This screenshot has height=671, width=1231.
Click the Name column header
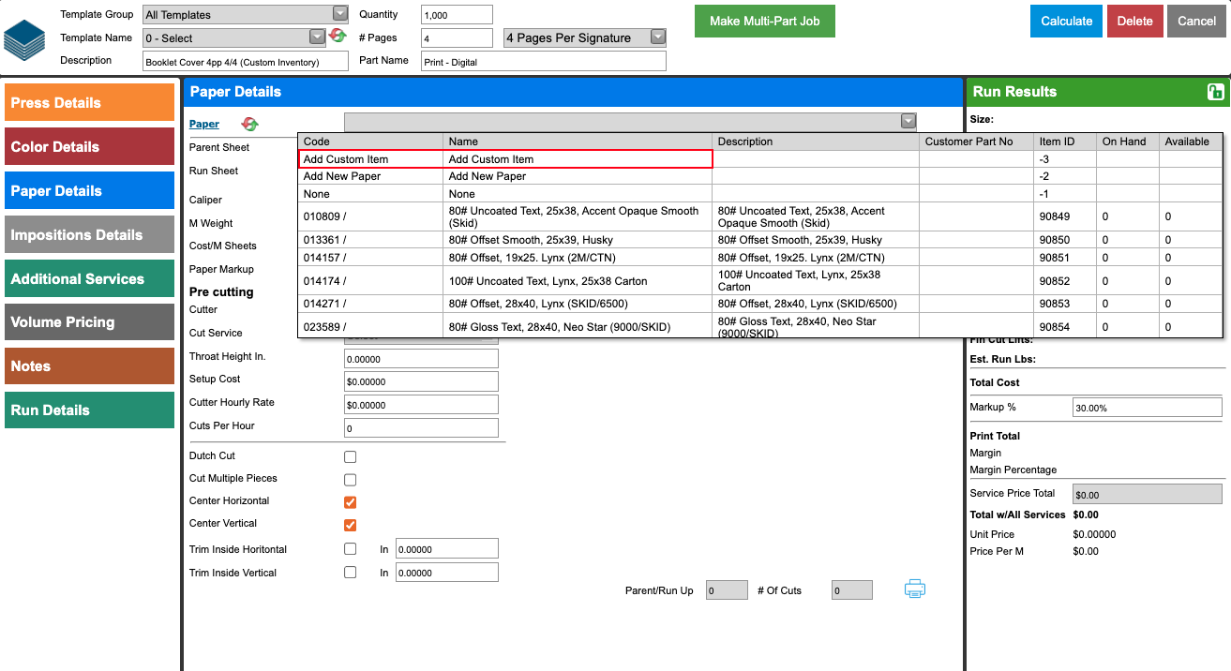coord(578,142)
